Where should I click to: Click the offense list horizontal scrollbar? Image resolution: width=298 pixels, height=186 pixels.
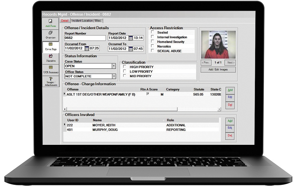(121, 109)
